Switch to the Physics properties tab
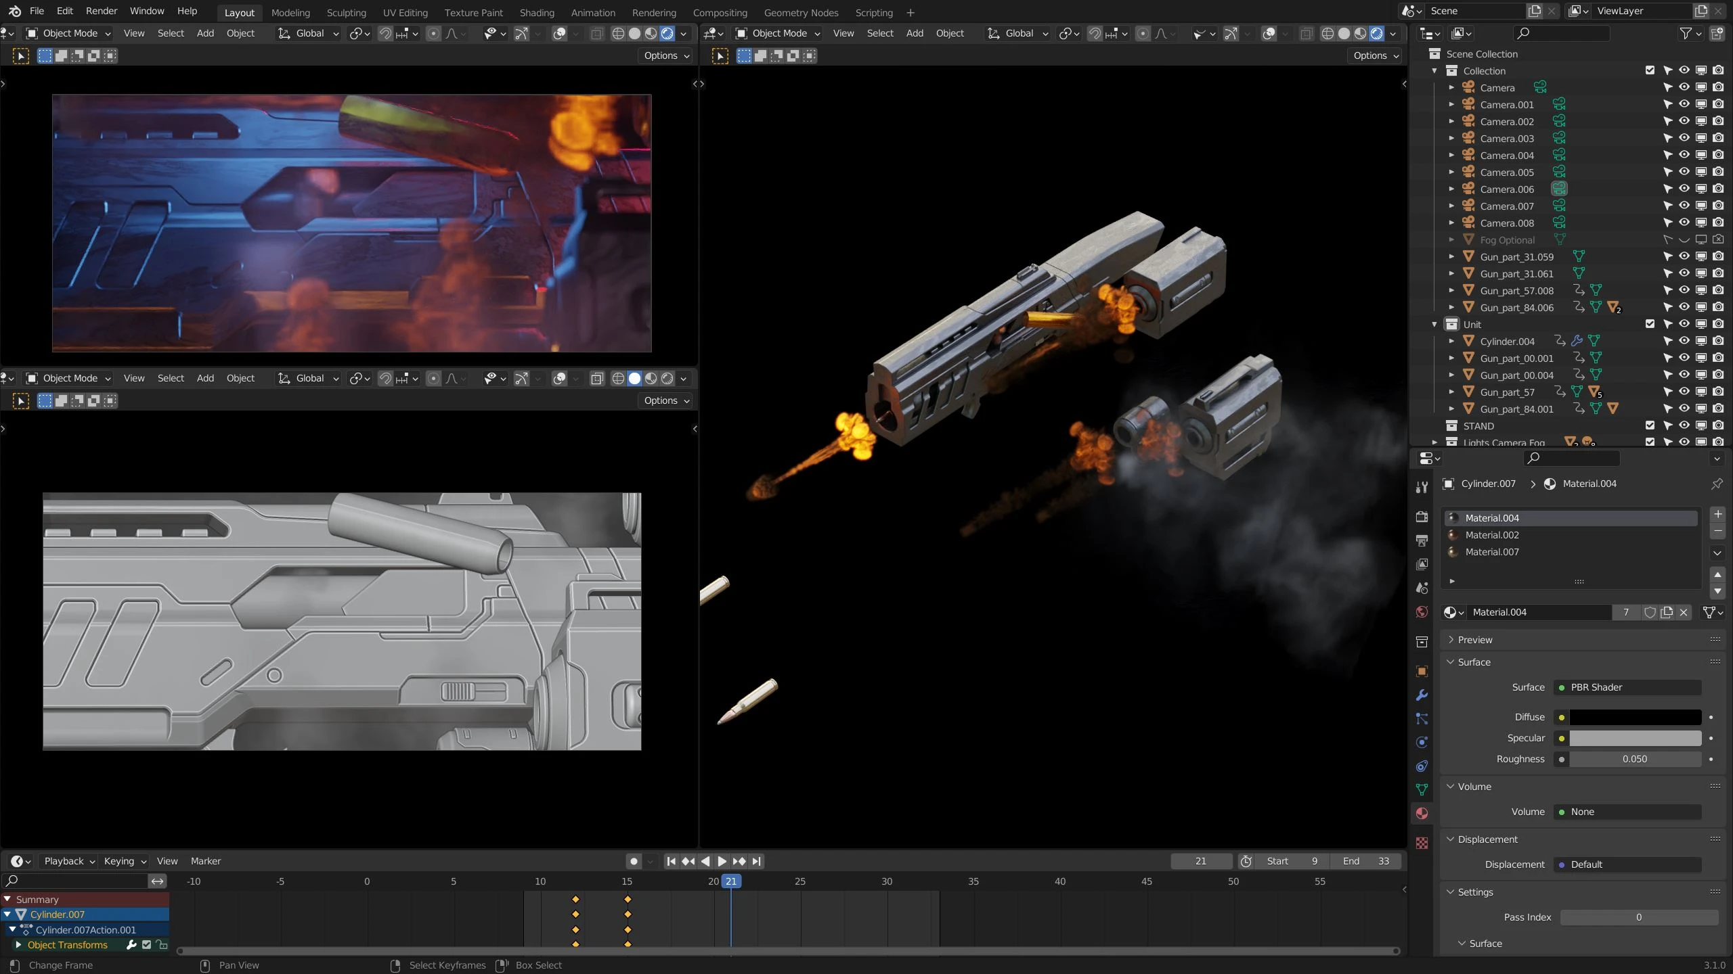The height and width of the screenshot is (974, 1733). [1422, 742]
